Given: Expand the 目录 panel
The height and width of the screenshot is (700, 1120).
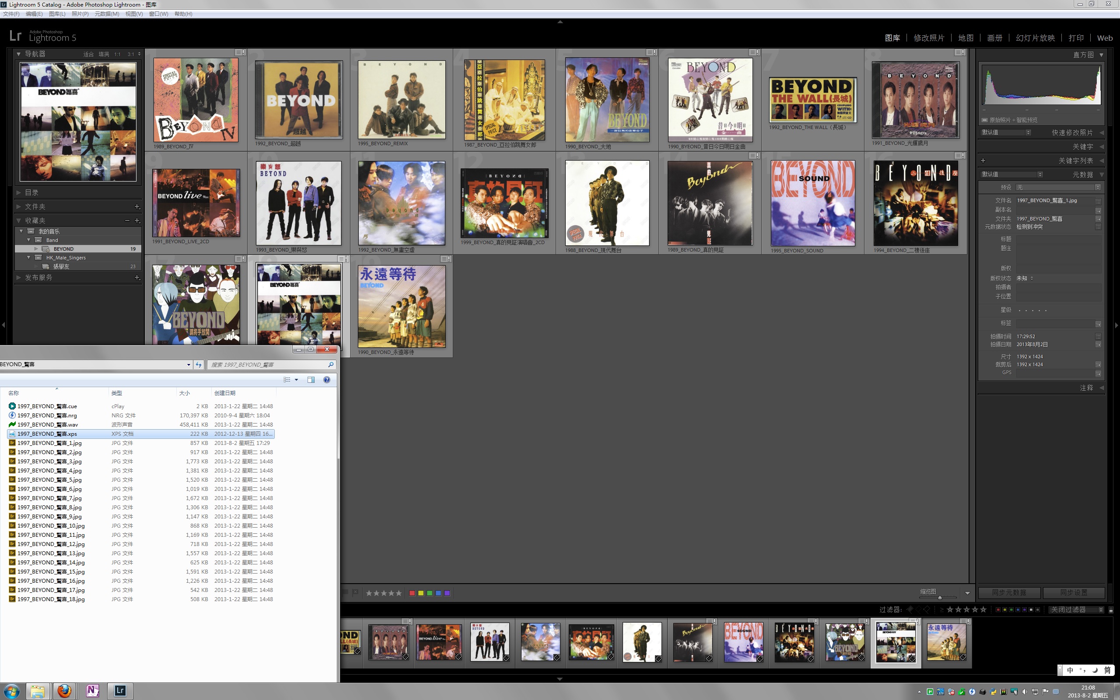Looking at the screenshot, I should (18, 192).
